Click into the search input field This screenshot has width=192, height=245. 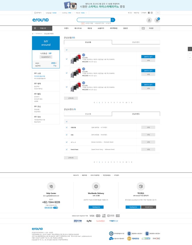point(94,20)
